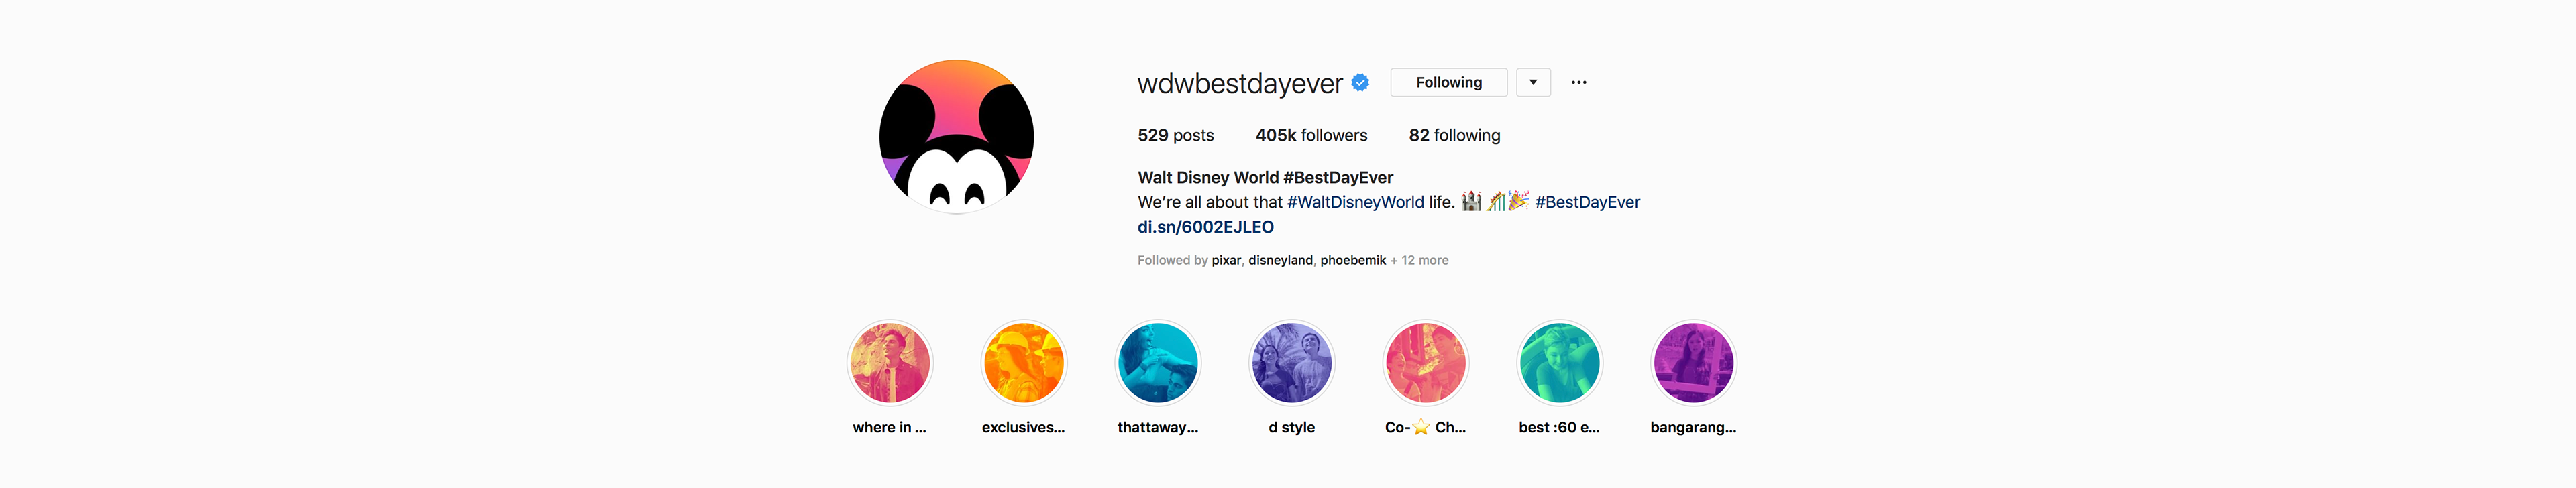
Task: Follow the #WaltDisneyWorld hashtag link
Action: pyautogui.click(x=1355, y=202)
